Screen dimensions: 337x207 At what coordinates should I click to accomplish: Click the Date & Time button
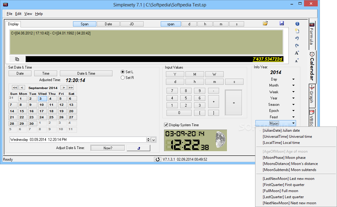tap(86, 73)
